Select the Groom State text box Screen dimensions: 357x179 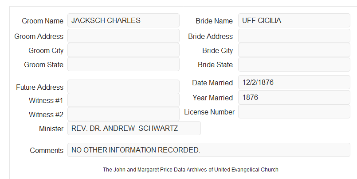123,64
